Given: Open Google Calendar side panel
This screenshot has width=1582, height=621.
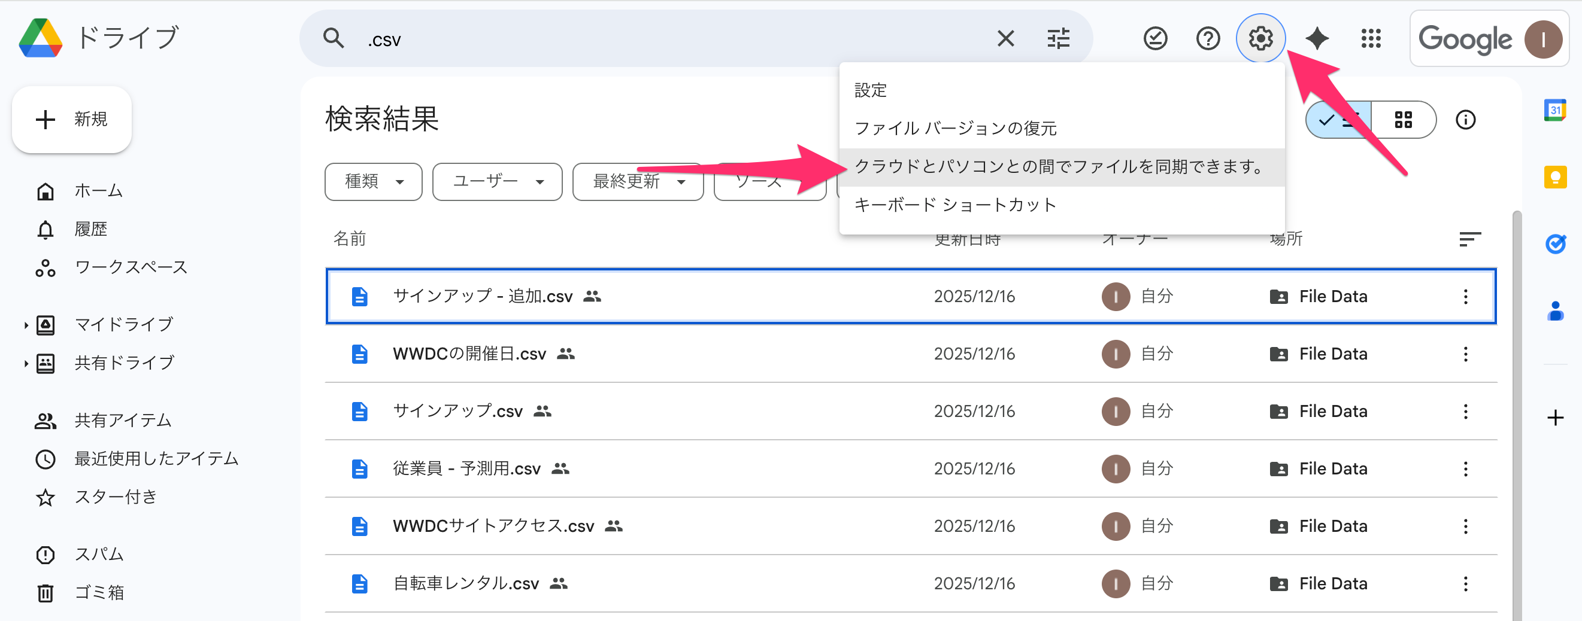Looking at the screenshot, I should click(x=1554, y=111).
